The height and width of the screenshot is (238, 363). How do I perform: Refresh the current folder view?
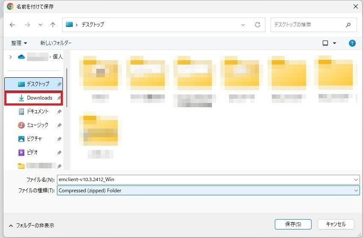(x=257, y=25)
